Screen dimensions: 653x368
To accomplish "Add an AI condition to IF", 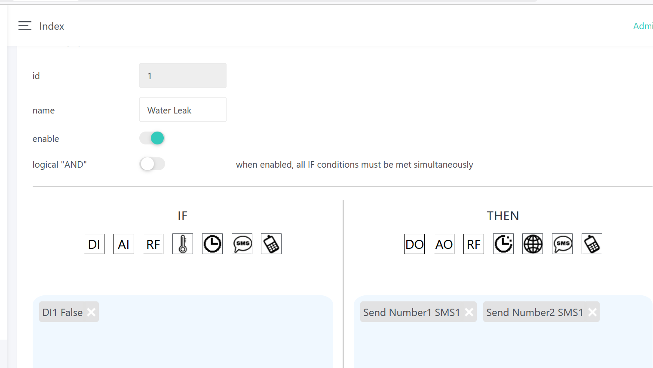I will (124, 244).
